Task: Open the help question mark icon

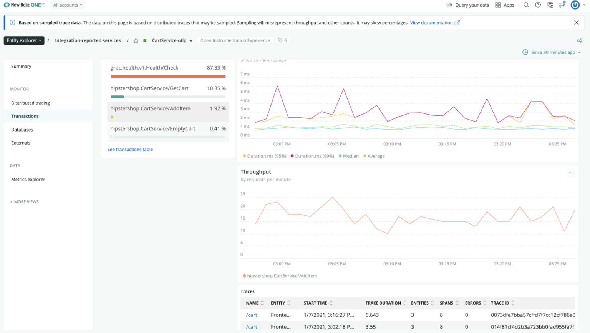Action: [x=538, y=5]
